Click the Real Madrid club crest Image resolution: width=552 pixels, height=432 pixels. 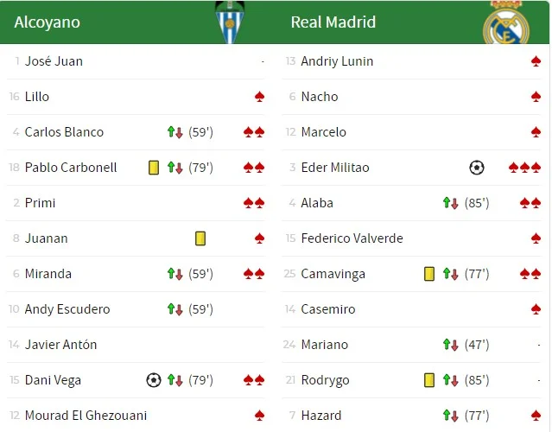pos(505,24)
